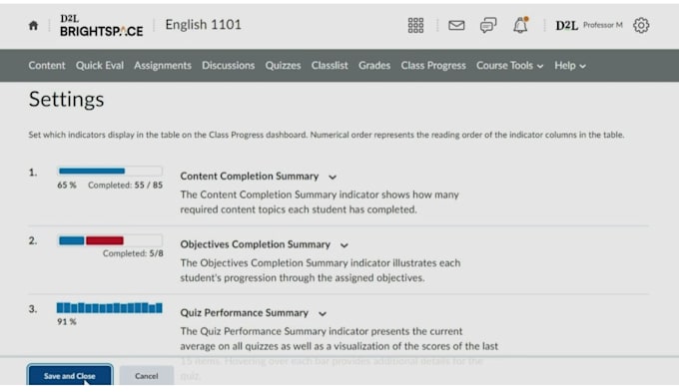Open the message alerts envelope icon
Viewport: 679px width, 392px height.
[456, 26]
